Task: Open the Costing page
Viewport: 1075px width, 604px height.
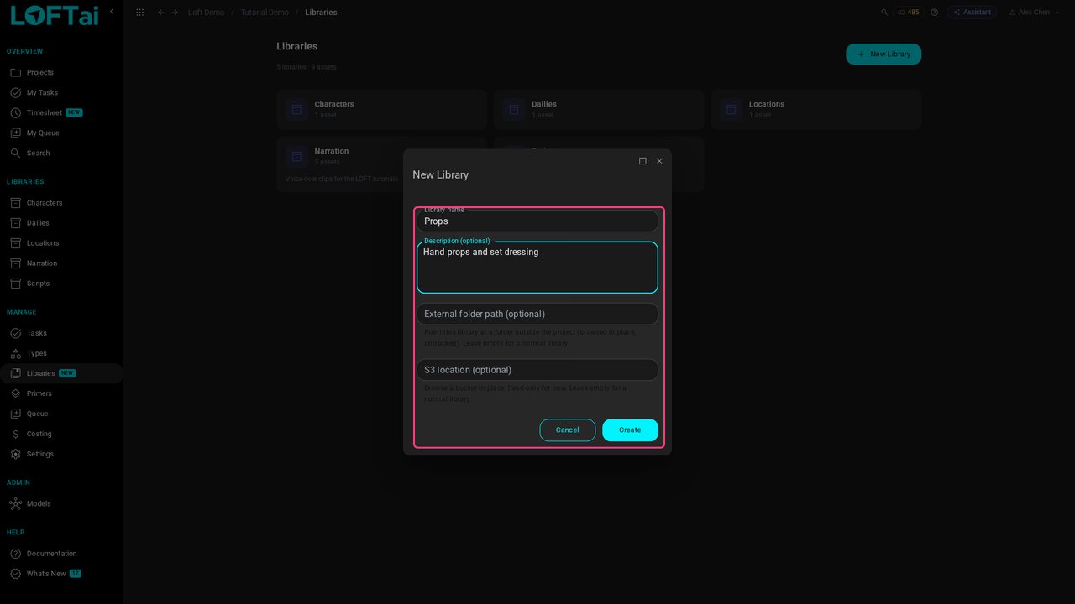Action: click(x=61, y=434)
